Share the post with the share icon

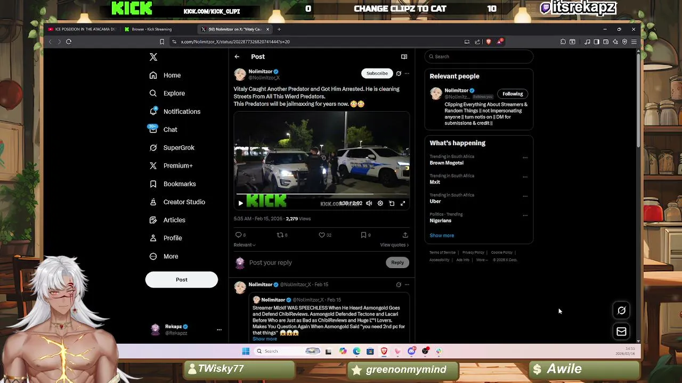point(405,235)
